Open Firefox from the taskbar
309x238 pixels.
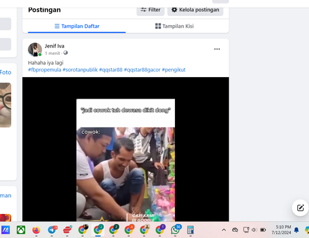36,230
